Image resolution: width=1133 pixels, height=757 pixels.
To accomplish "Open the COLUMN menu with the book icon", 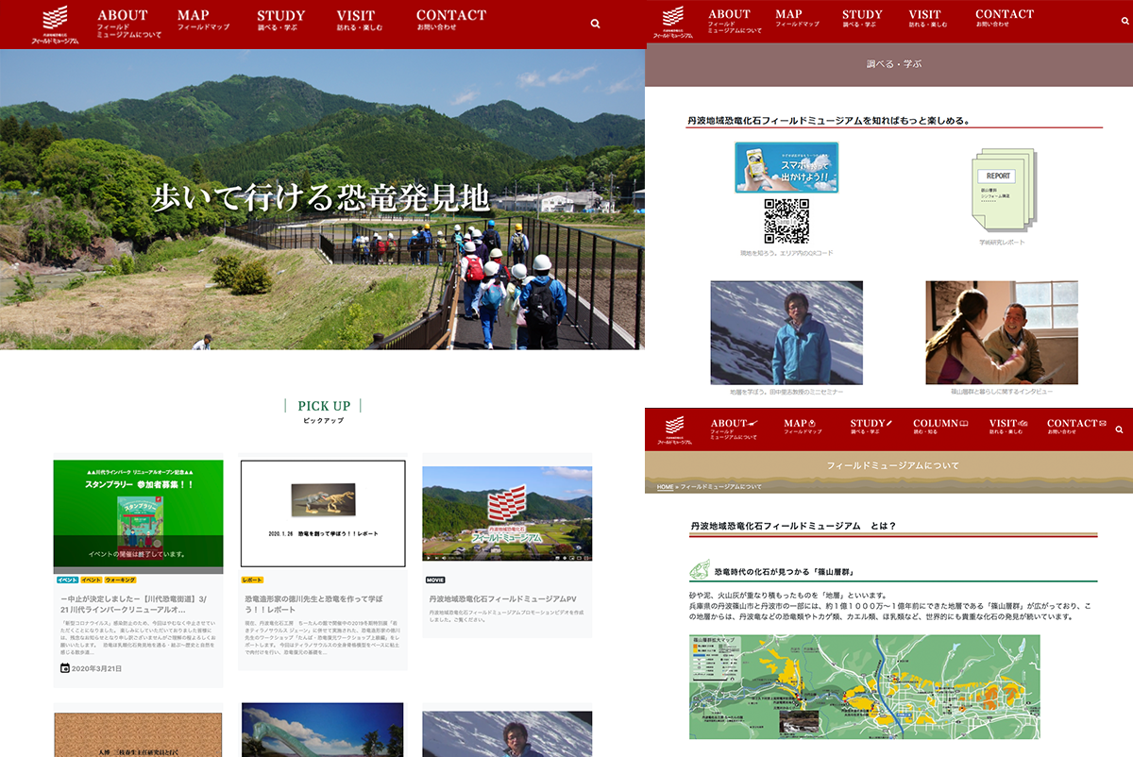I will (x=940, y=428).
